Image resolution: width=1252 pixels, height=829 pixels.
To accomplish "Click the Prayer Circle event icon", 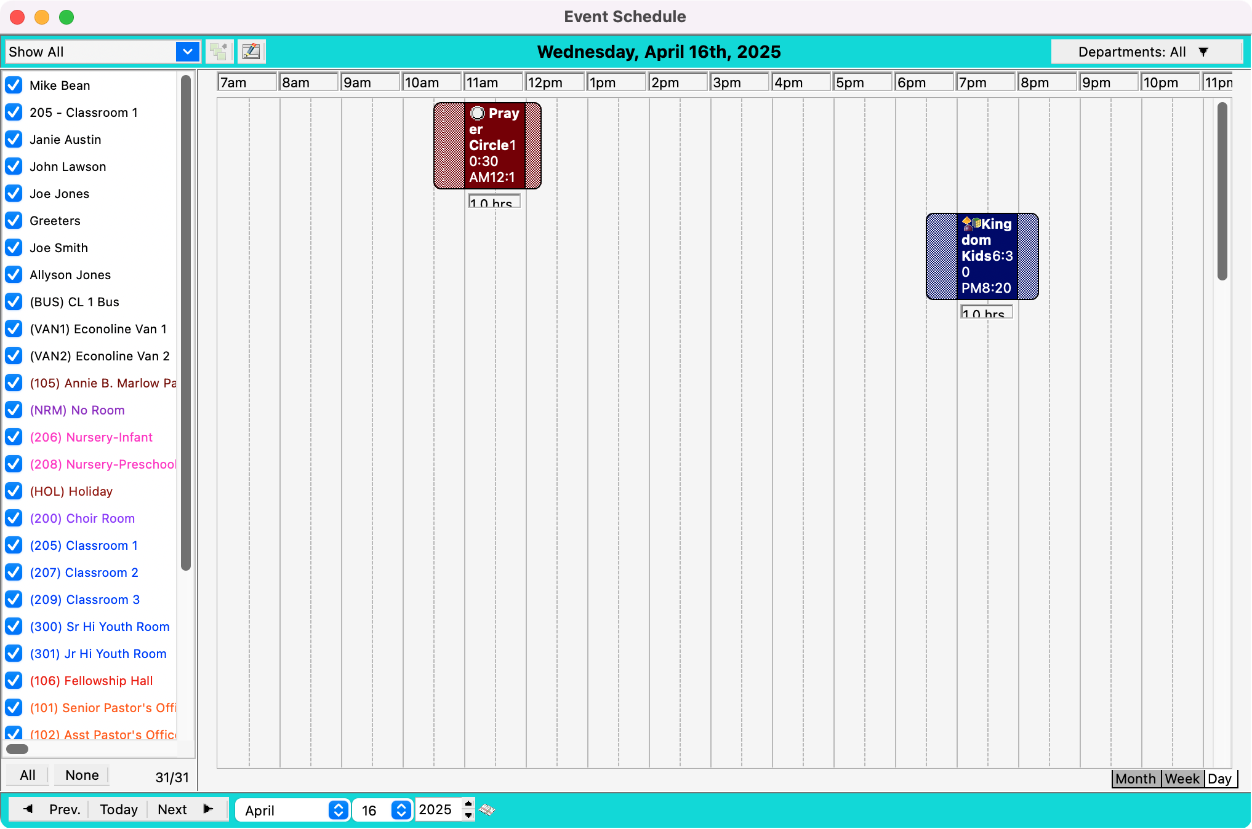I will pyautogui.click(x=477, y=113).
